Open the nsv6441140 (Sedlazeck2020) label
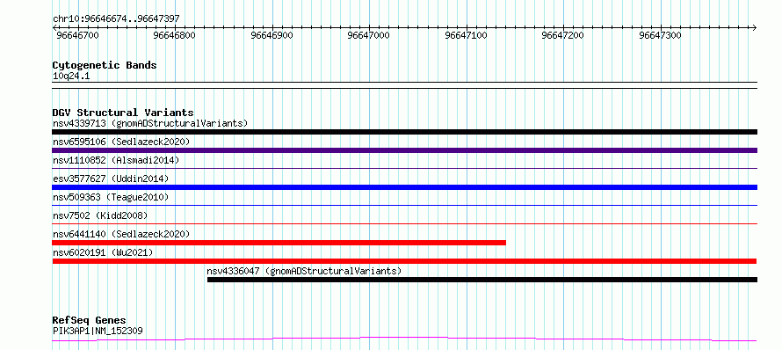Image resolution: width=782 pixels, height=350 pixels. [x=121, y=234]
